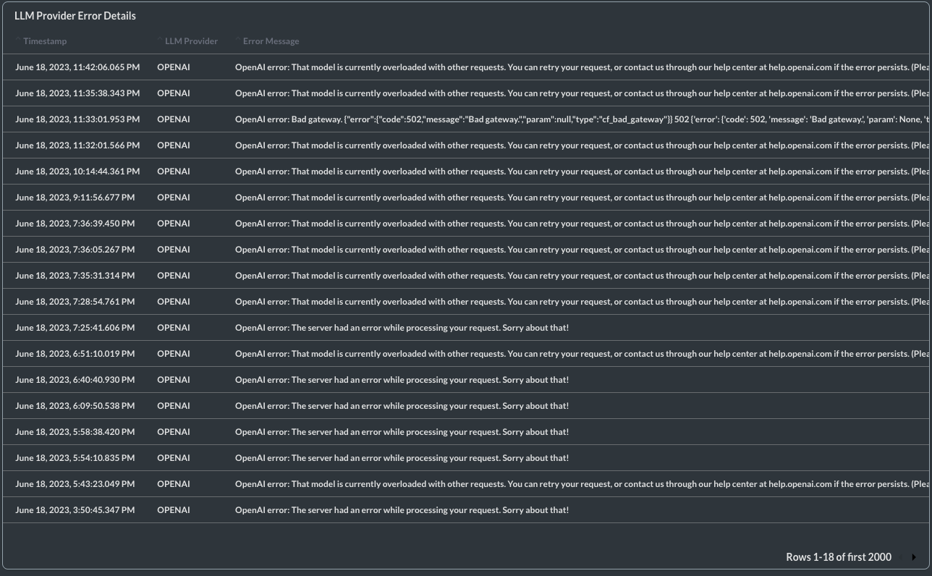Select timestamp June 18, 2023, 10:14:44.361 PM
Image resolution: width=932 pixels, height=576 pixels.
click(77, 171)
